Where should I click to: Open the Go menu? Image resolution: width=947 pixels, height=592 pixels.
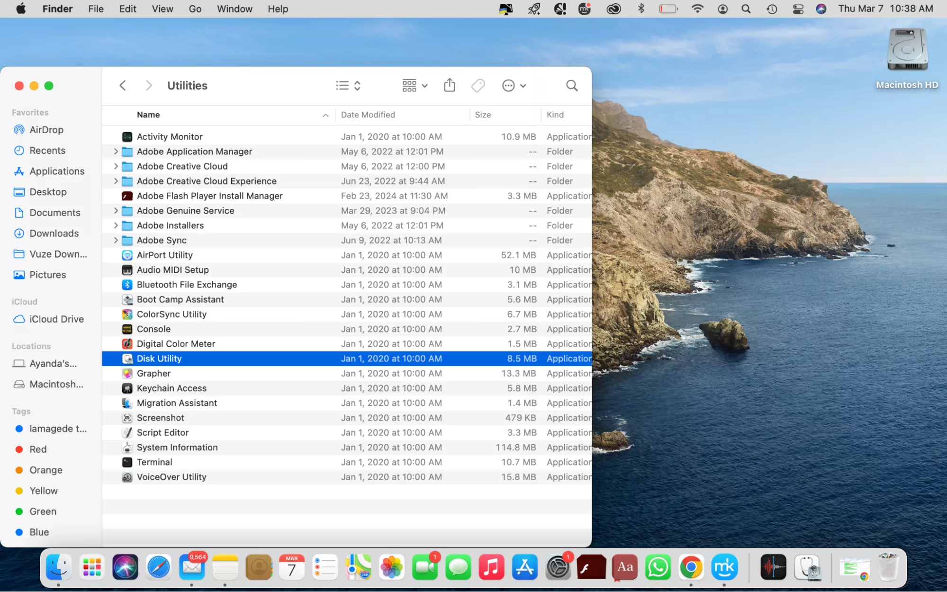(x=195, y=9)
